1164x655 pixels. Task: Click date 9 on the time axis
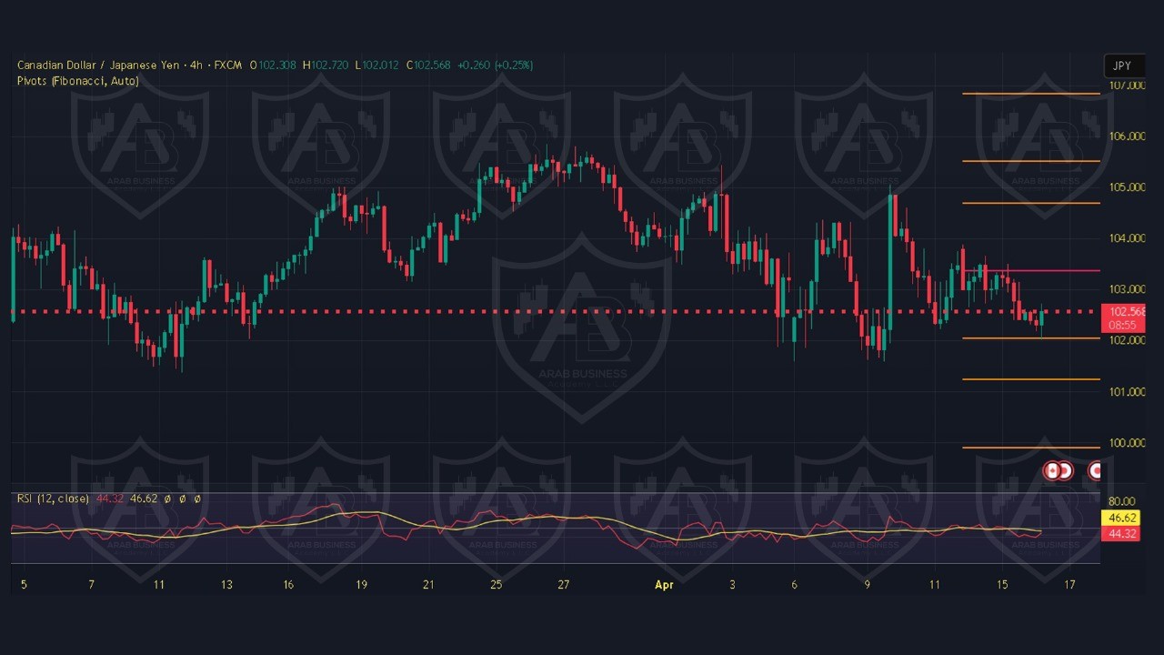coord(868,585)
